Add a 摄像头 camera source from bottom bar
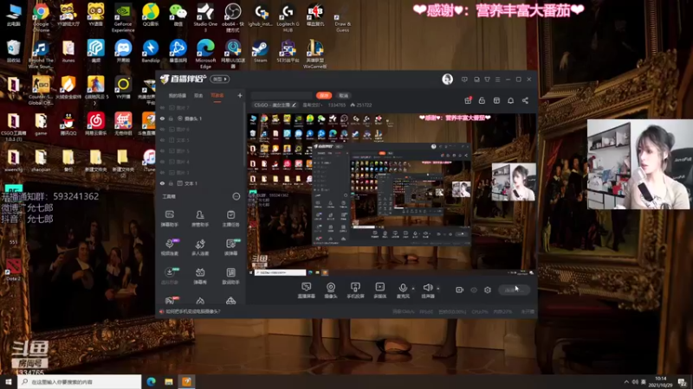The height and width of the screenshot is (389, 693). 331,290
